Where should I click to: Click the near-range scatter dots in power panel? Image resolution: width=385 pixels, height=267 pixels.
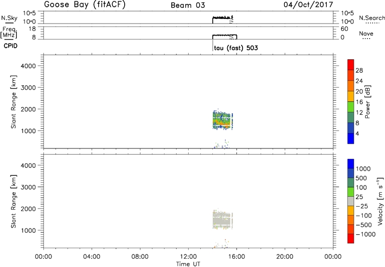(222, 144)
